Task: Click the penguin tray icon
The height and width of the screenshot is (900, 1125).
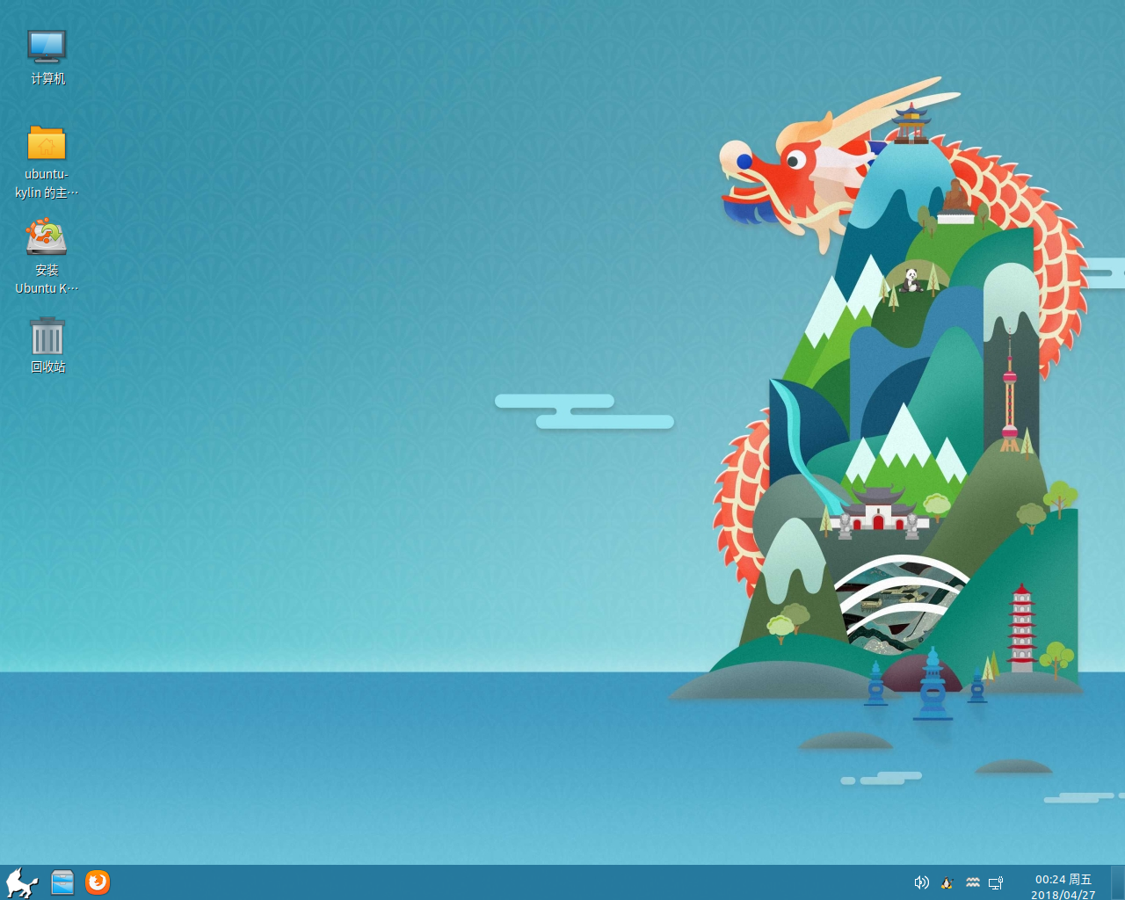Action: pyautogui.click(x=947, y=882)
